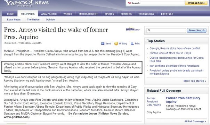
Task: Open the Business tab
Action: [126, 14]
